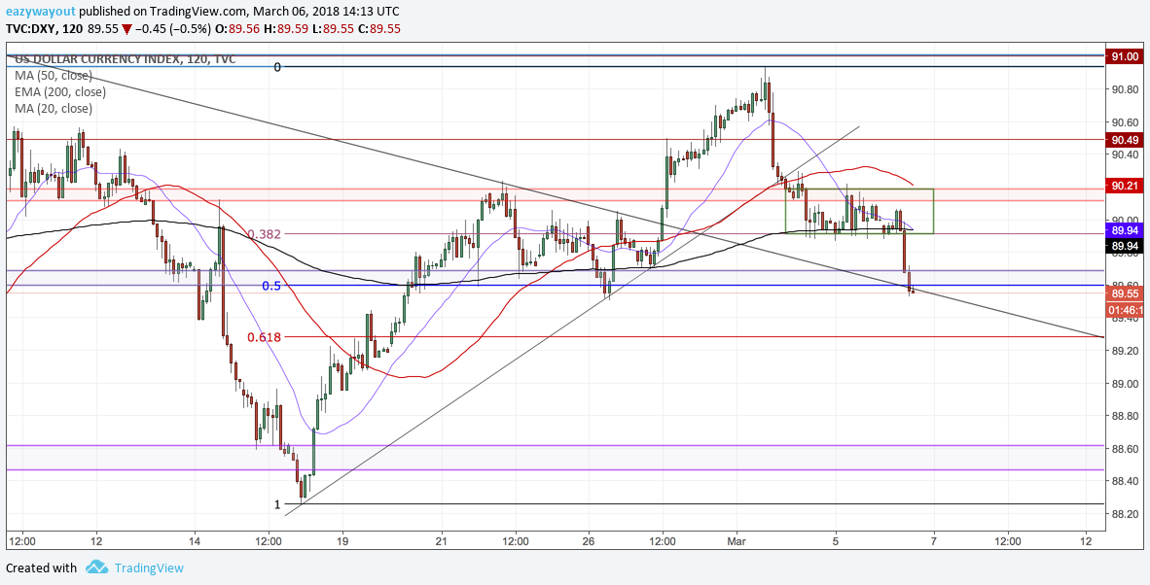Click the 90.80 price axis value
Viewport: 1150px width, 585px height.
tap(1125, 90)
